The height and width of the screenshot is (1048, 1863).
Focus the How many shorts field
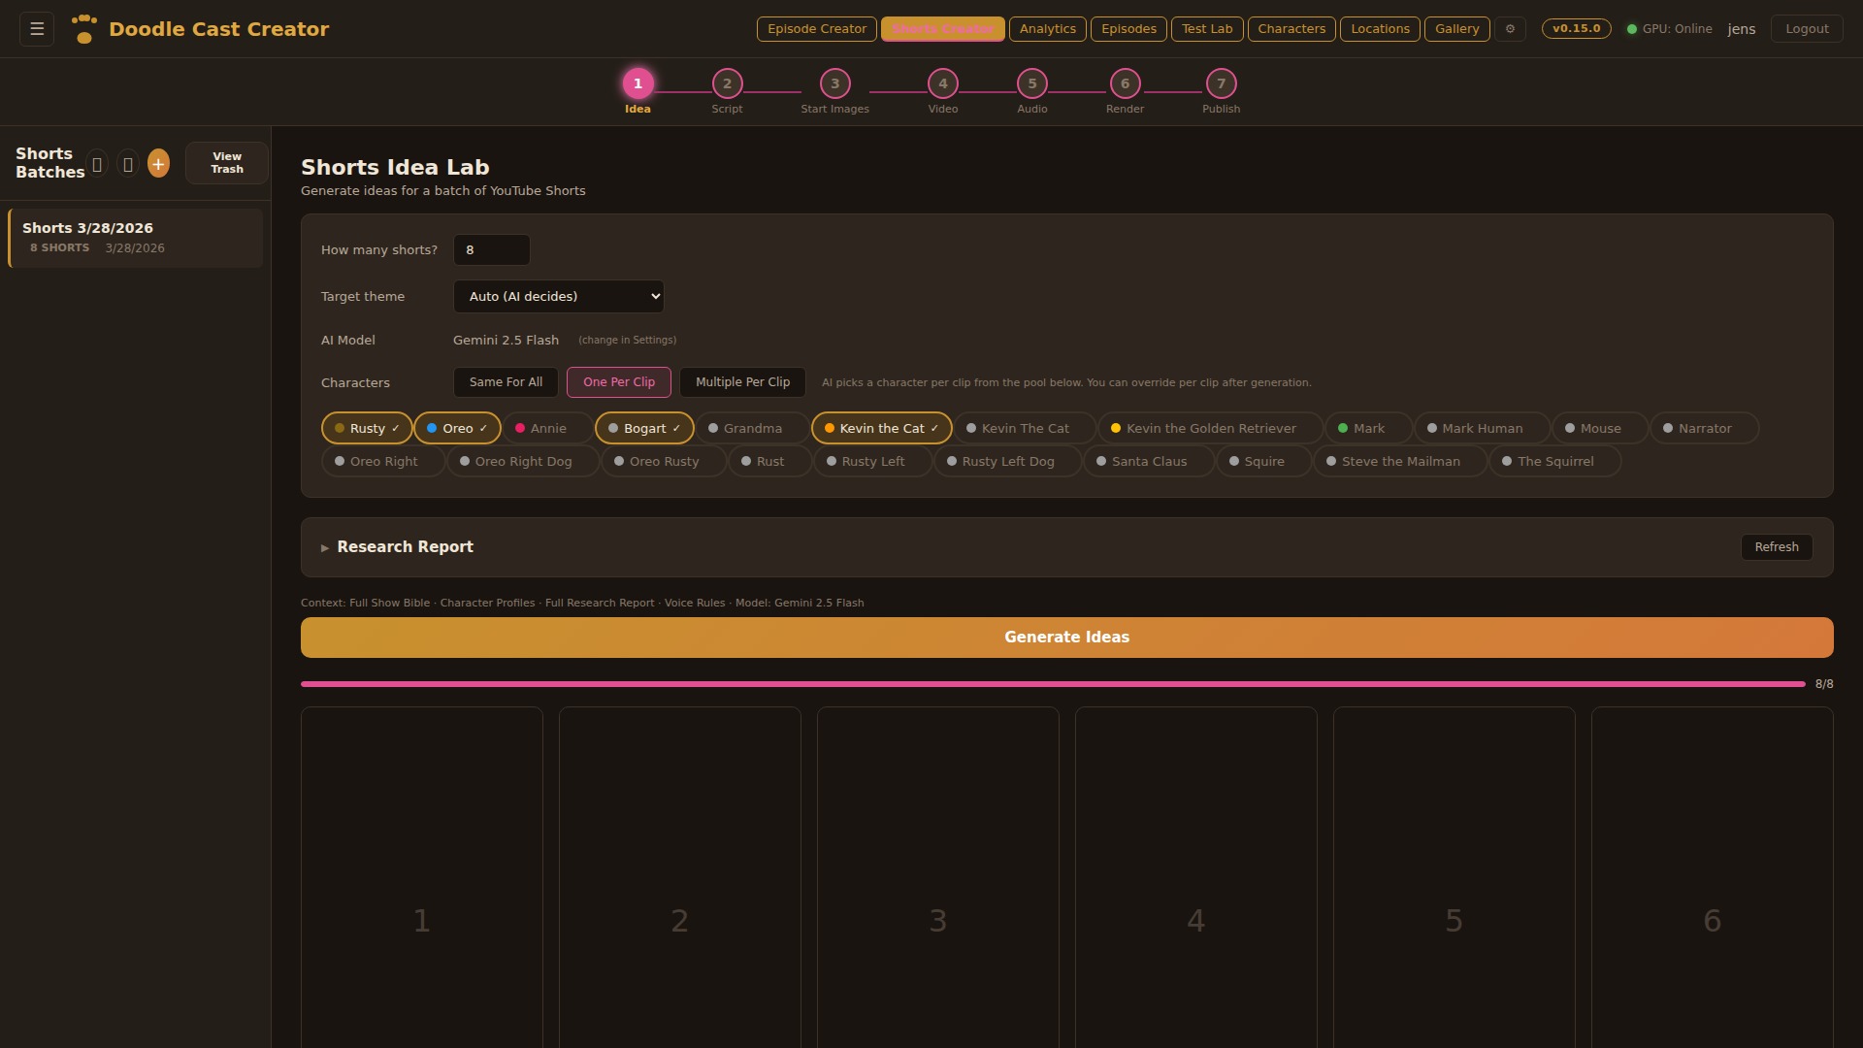tap(491, 250)
